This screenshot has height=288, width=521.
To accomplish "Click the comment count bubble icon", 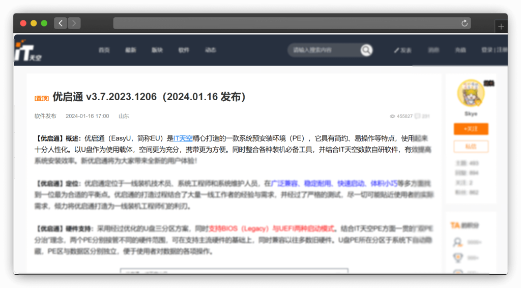I will 417,116.
